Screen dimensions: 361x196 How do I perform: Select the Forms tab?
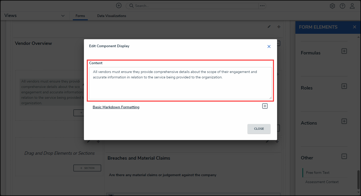coord(80,16)
